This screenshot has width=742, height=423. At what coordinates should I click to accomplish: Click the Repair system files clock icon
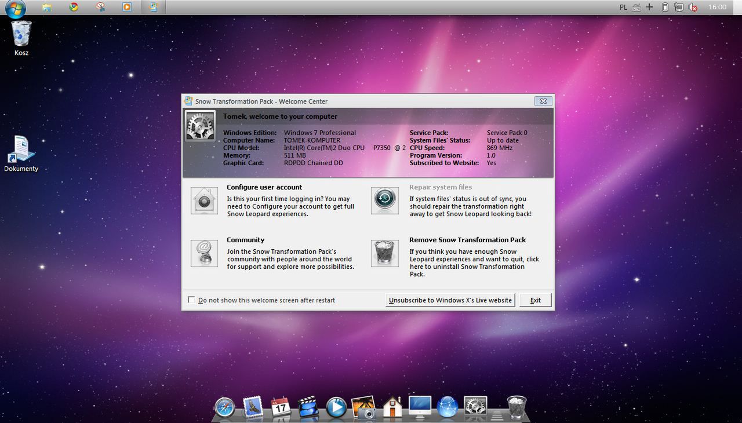coord(385,200)
